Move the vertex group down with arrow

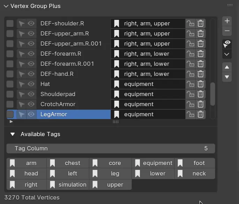(x=227, y=77)
